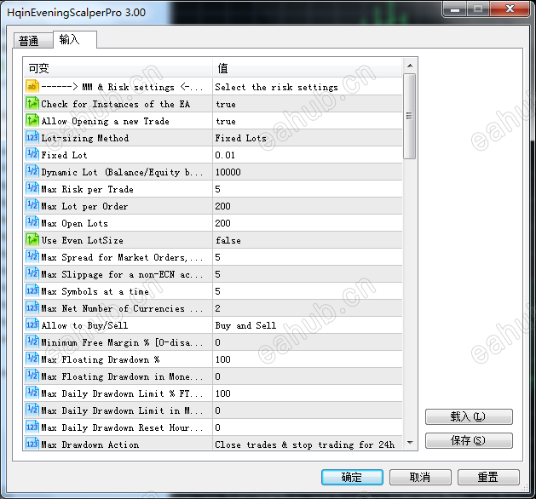Image resolution: width=536 pixels, height=499 pixels.
Task: Click the icon beside Max Symbols at a time
Action: [32, 291]
